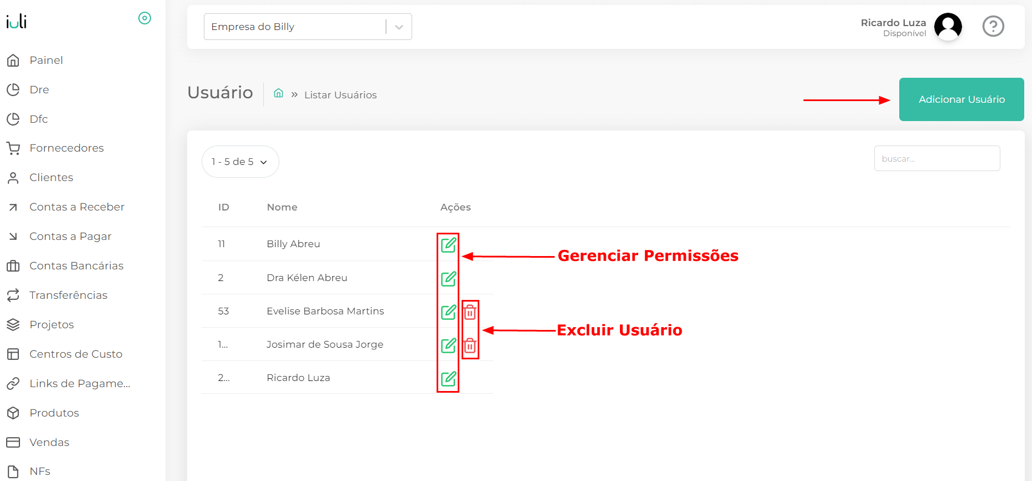1032x481 pixels.
Task: Click the iuli logo
Action: [x=17, y=21]
